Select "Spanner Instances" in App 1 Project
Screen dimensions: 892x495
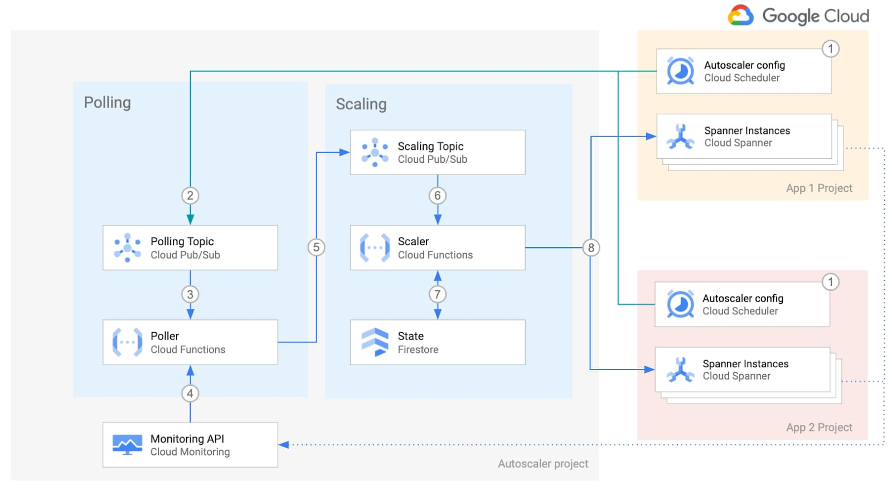pos(747,130)
